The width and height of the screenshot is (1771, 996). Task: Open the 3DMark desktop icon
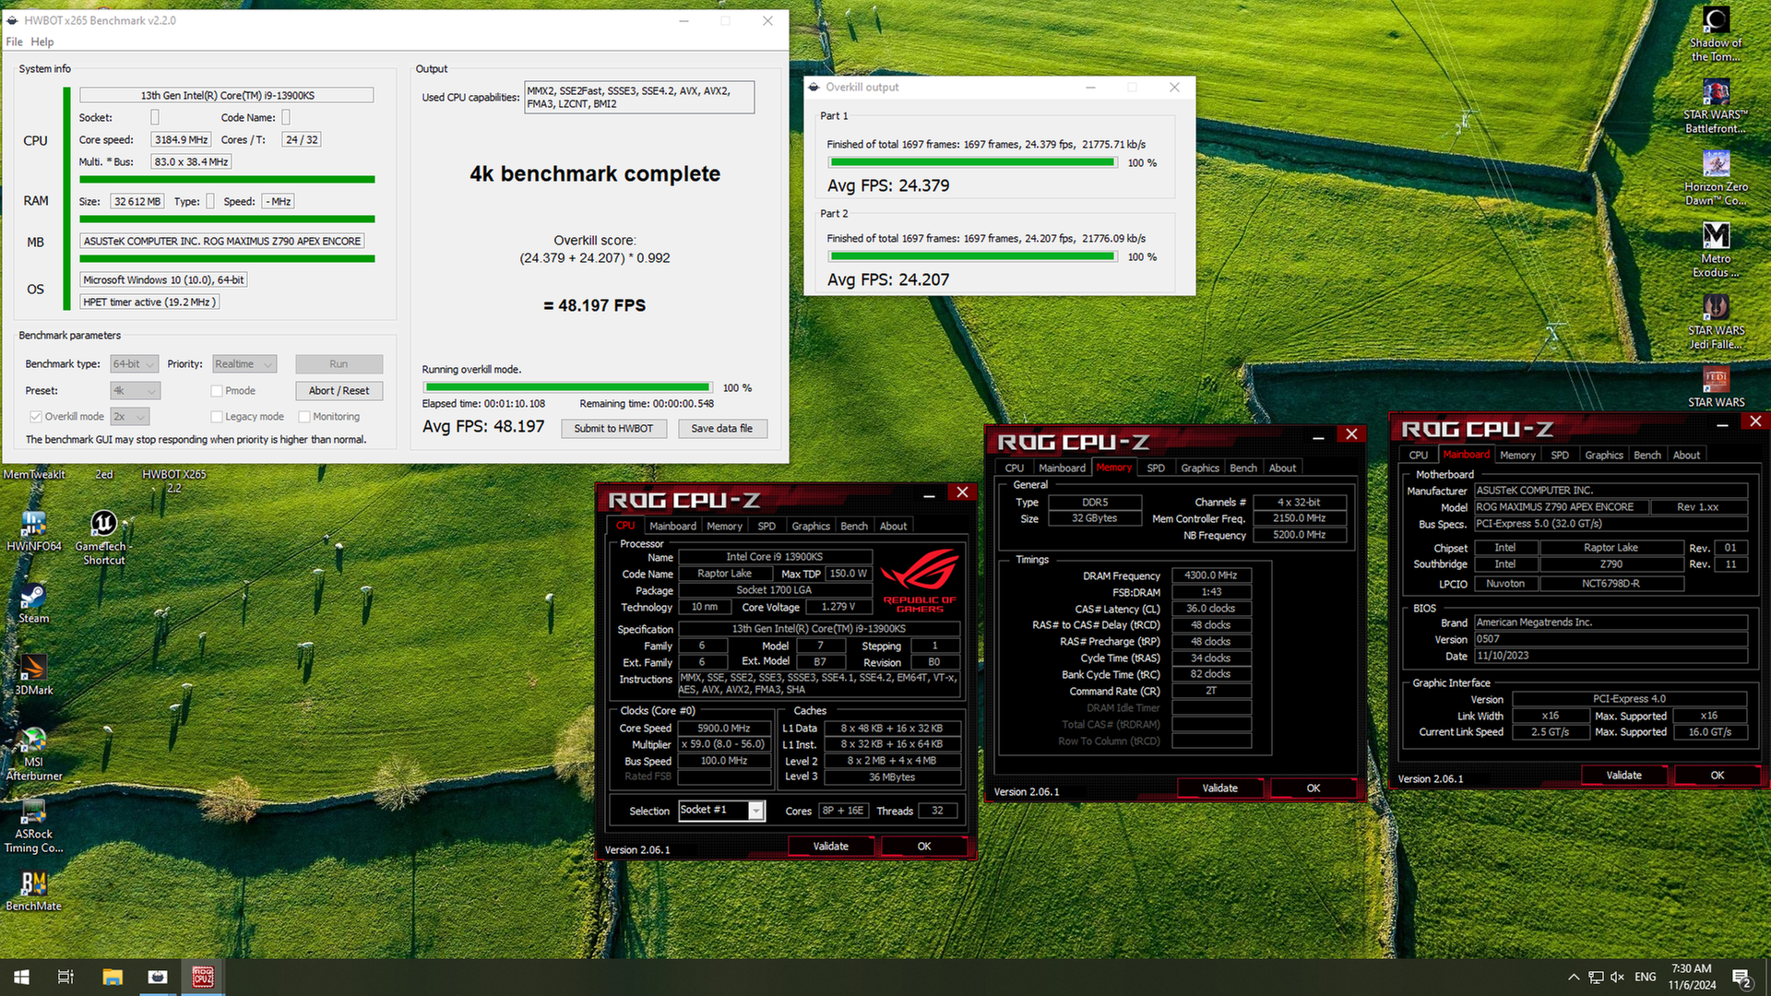33,674
